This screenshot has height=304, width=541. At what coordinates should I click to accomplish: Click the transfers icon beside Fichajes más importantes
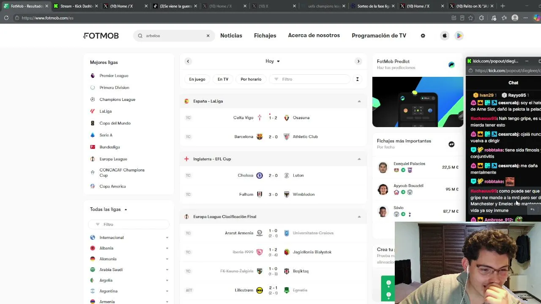(x=451, y=144)
